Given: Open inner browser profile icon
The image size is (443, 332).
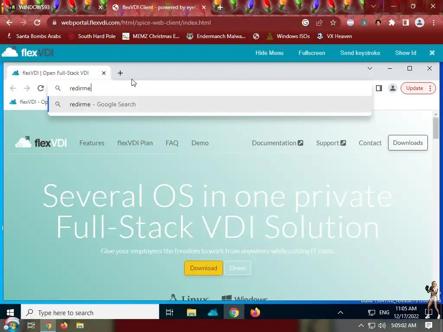Looking at the screenshot, I should (x=393, y=88).
